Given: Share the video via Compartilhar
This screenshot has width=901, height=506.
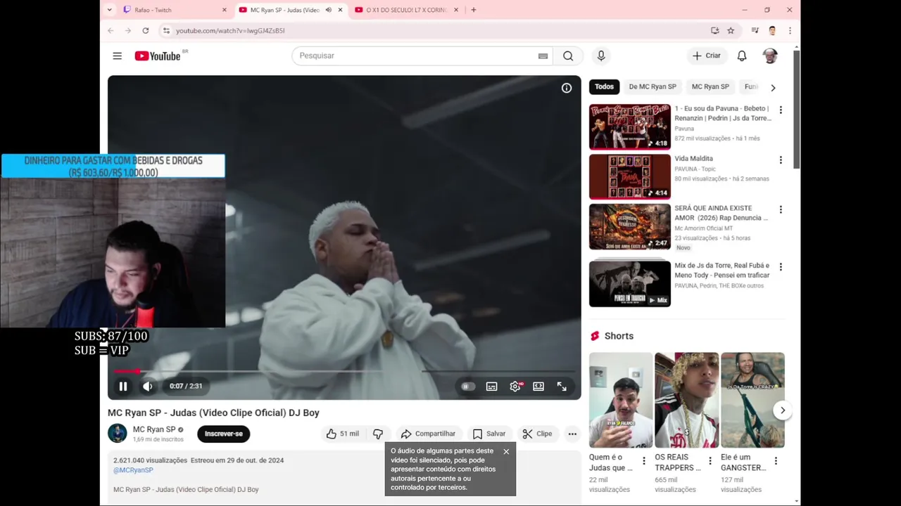Looking at the screenshot, I should coord(428,434).
